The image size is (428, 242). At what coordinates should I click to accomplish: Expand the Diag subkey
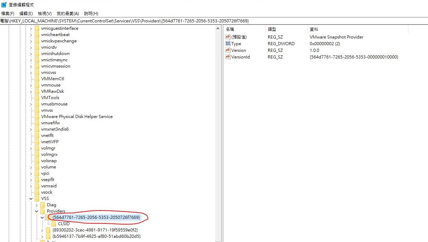click(x=36, y=205)
